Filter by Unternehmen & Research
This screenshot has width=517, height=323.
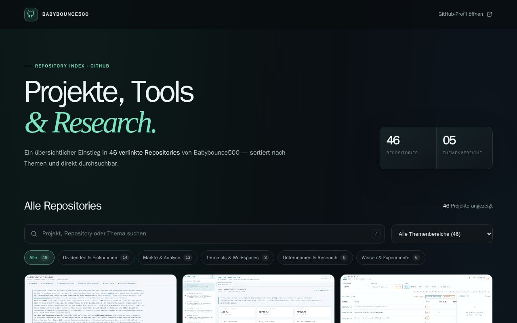pos(315,258)
